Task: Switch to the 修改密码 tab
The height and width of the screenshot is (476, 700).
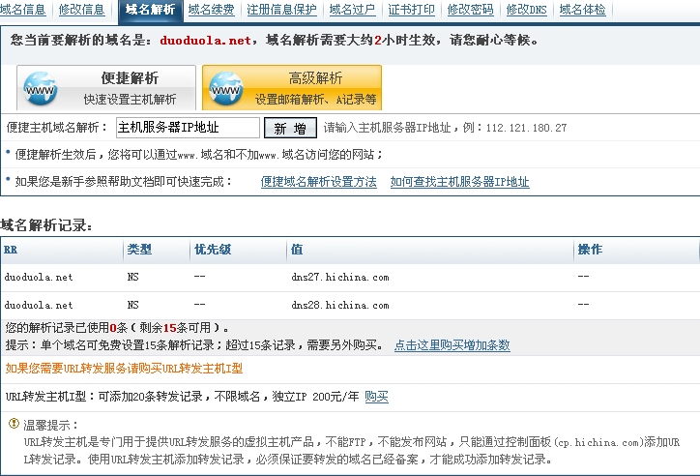Action: pos(470,10)
